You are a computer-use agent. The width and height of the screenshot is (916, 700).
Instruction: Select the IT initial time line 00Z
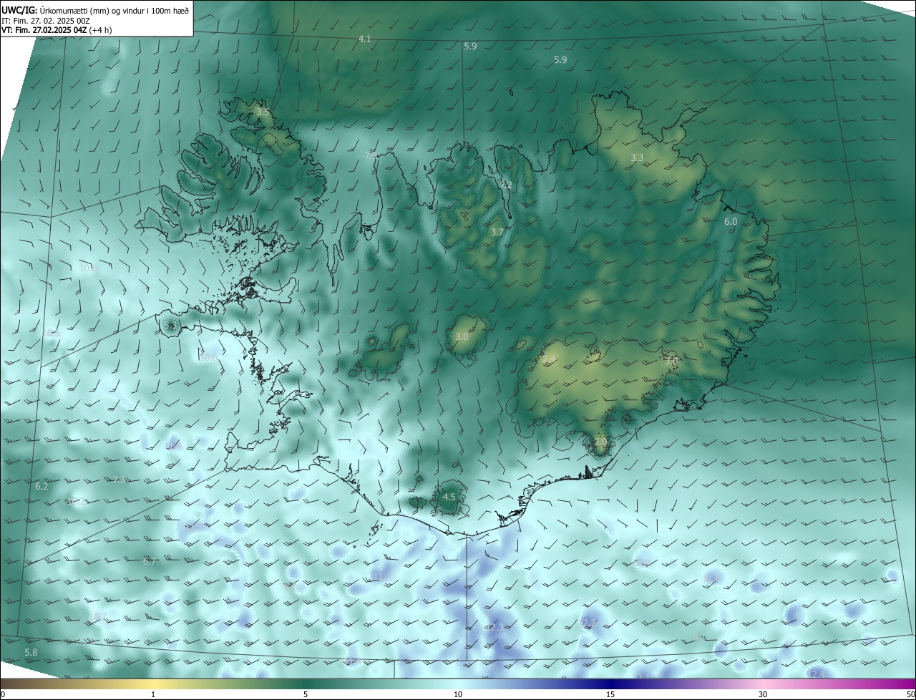[x=46, y=21]
